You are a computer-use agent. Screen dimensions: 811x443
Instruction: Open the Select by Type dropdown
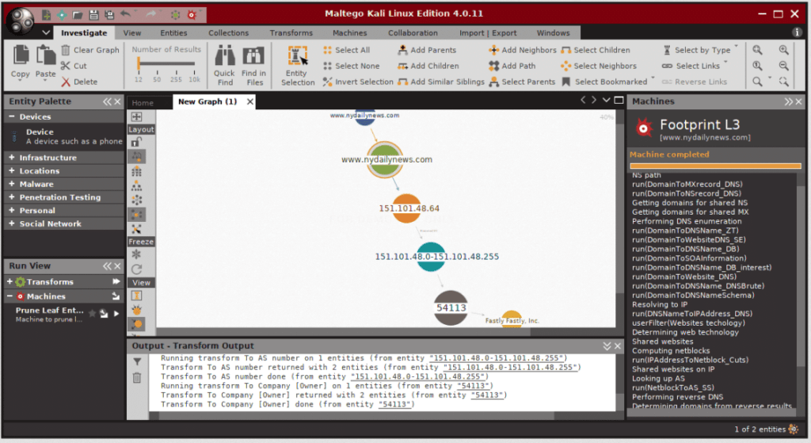tap(702, 50)
